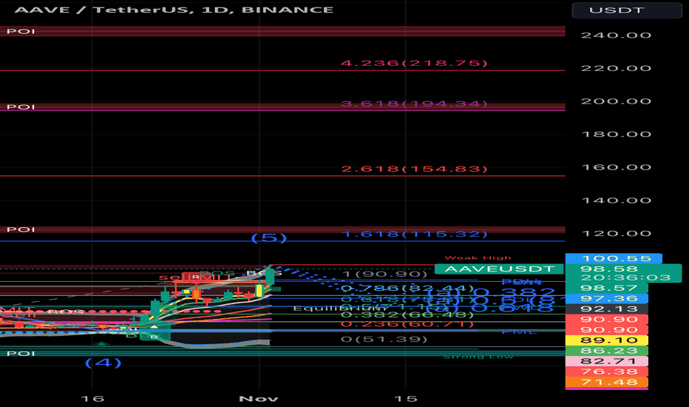Click the yellow 89.10 price tag
The height and width of the screenshot is (407, 689).
[x=606, y=340]
